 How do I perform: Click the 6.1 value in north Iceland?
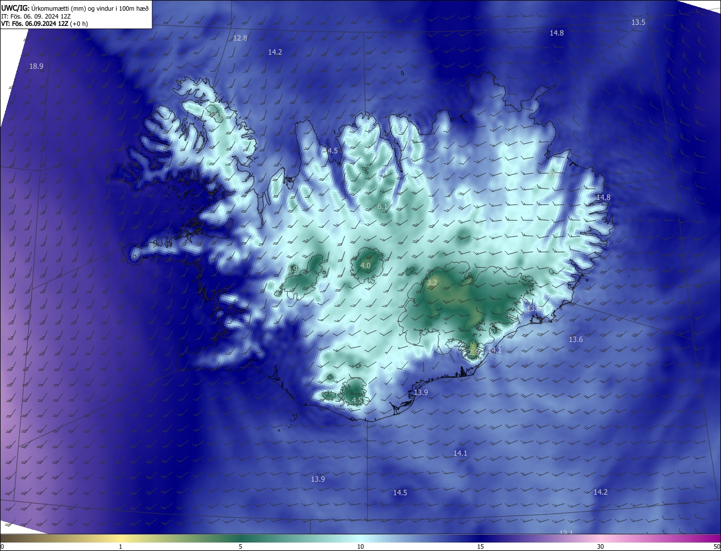382,207
